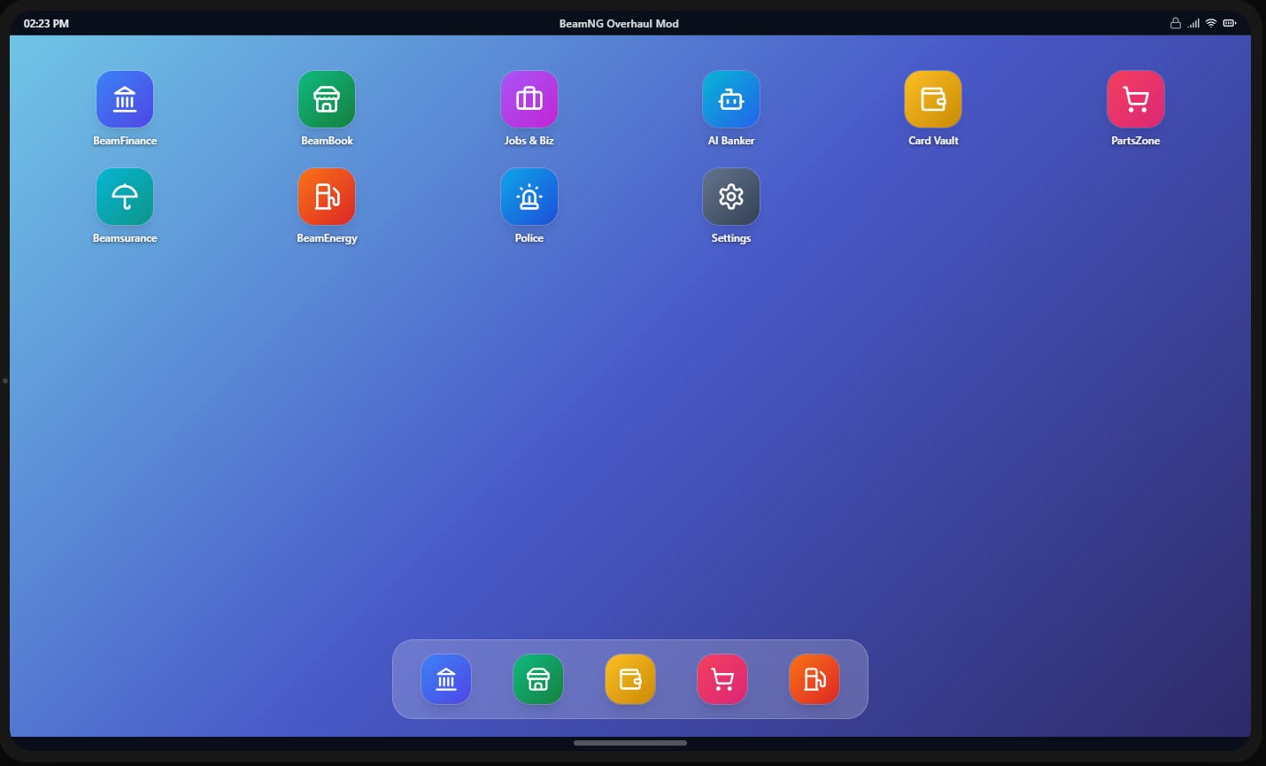Open the Settings gear app

[x=731, y=197]
